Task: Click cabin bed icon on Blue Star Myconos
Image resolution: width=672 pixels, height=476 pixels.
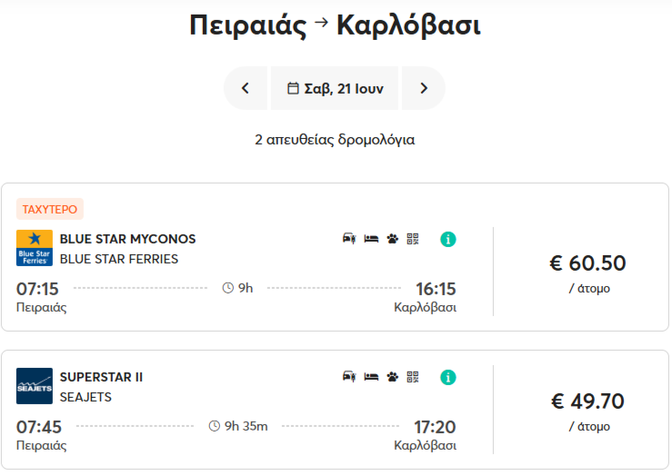Action: coord(371,238)
